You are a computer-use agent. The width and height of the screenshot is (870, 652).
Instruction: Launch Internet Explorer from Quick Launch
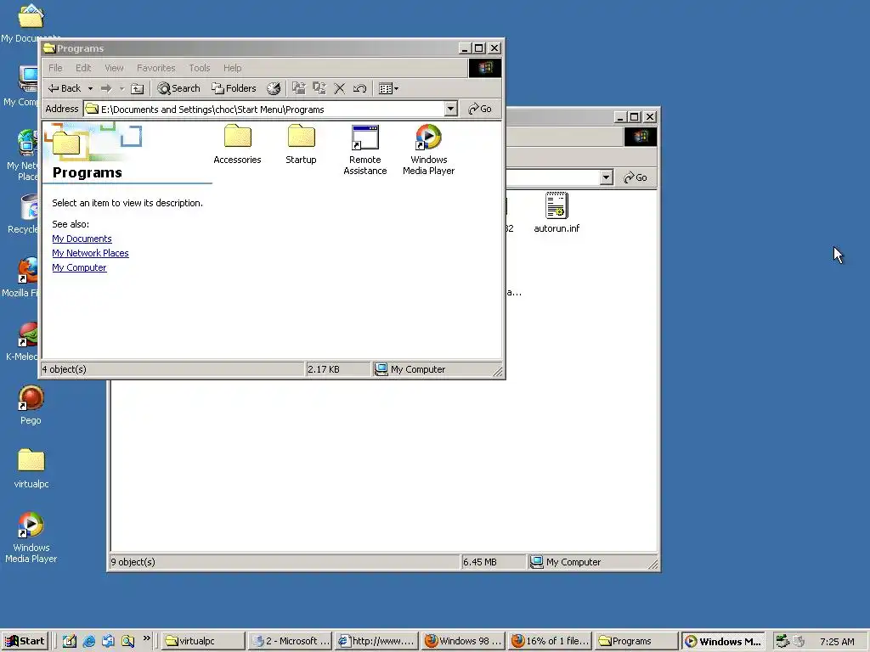(x=88, y=641)
